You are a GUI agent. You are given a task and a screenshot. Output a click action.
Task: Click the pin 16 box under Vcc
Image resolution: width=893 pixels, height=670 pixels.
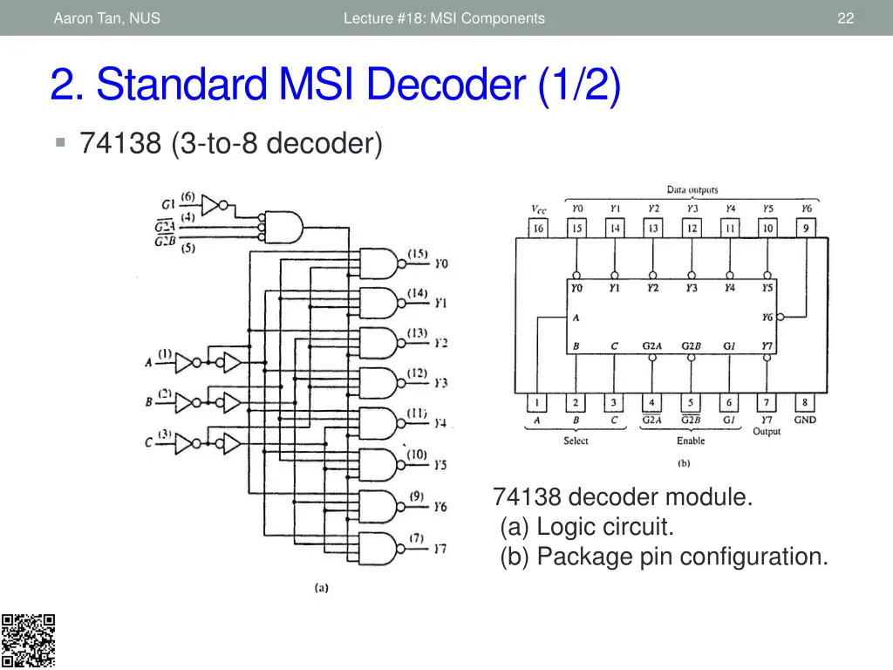click(538, 229)
